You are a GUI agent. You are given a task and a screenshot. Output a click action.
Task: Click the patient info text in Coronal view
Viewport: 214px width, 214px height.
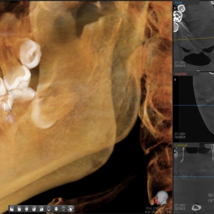(x=180, y=207)
